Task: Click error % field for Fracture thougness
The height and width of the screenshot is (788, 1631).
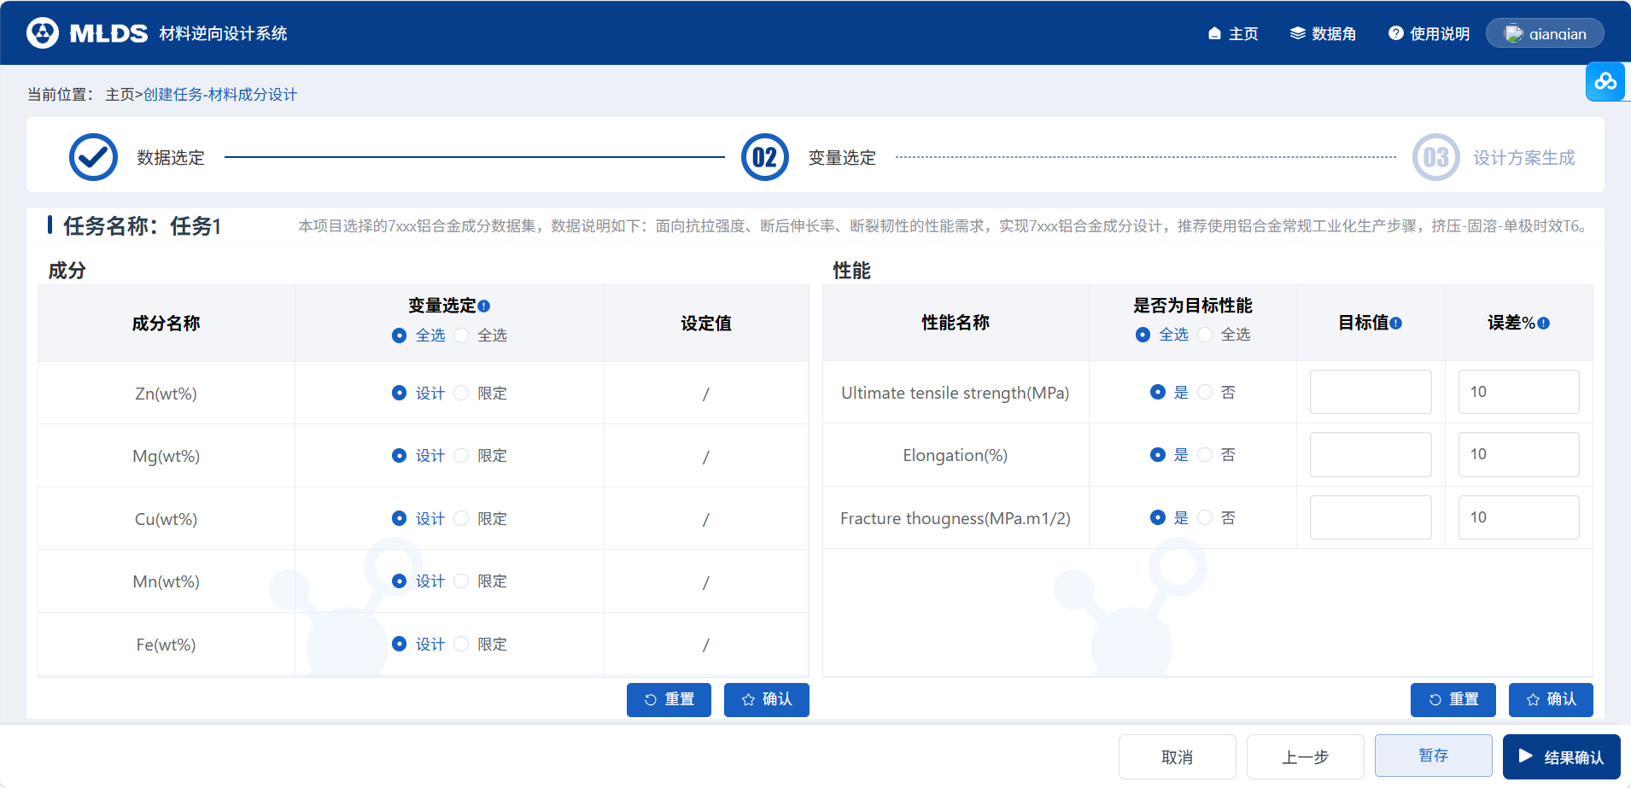Action: pyautogui.click(x=1517, y=517)
